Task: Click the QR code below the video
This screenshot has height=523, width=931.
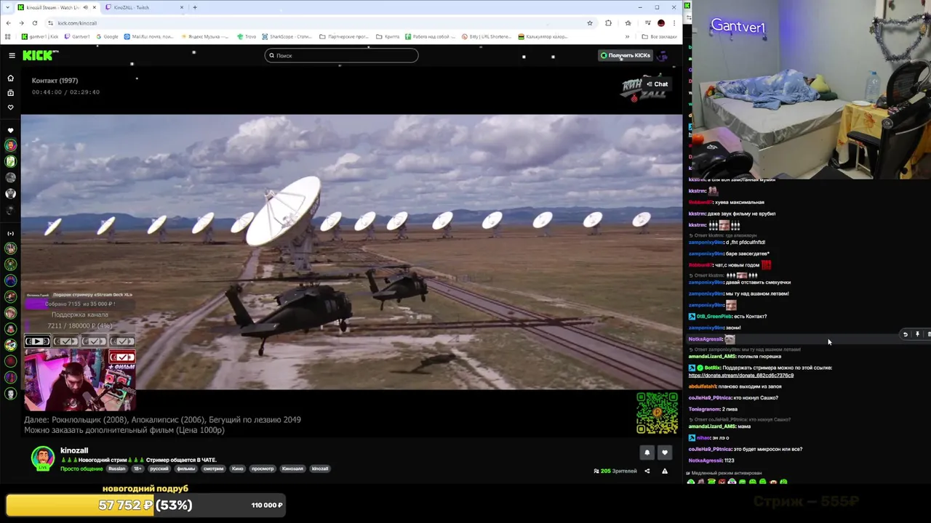Action: [x=657, y=413]
